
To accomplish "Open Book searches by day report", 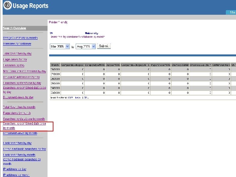I will click(x=17, y=143).
